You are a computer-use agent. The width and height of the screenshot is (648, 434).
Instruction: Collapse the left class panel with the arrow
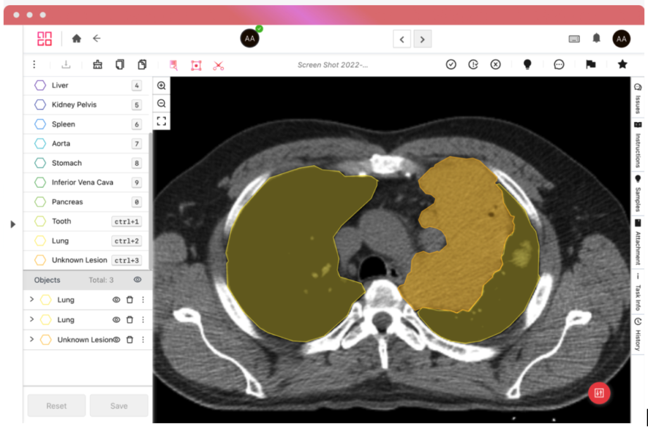(13, 223)
